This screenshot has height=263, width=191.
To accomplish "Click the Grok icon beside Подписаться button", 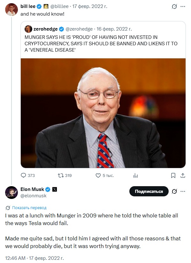I will click(x=174, y=191).
